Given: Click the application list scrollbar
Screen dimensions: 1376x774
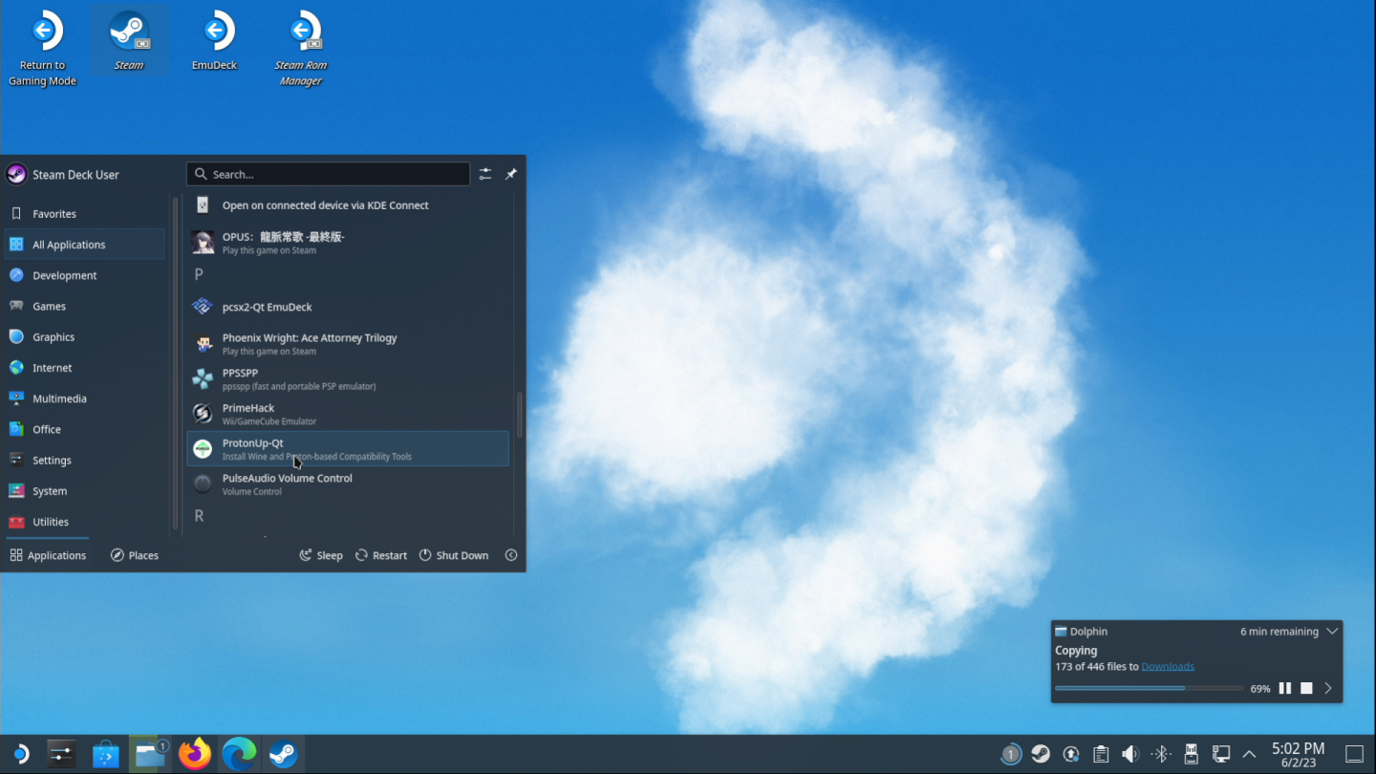Looking at the screenshot, I should 520,414.
